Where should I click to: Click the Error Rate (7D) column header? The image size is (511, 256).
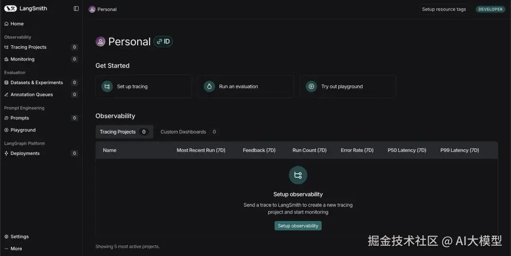tap(357, 150)
